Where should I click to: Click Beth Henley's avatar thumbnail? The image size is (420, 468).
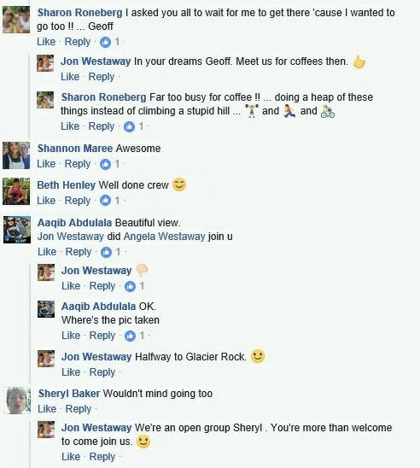16,191
